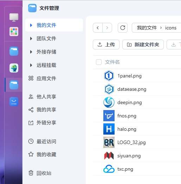Click the siyuan.png thumbnail icon
The height and width of the screenshot is (184, 181).
[x=109, y=156]
